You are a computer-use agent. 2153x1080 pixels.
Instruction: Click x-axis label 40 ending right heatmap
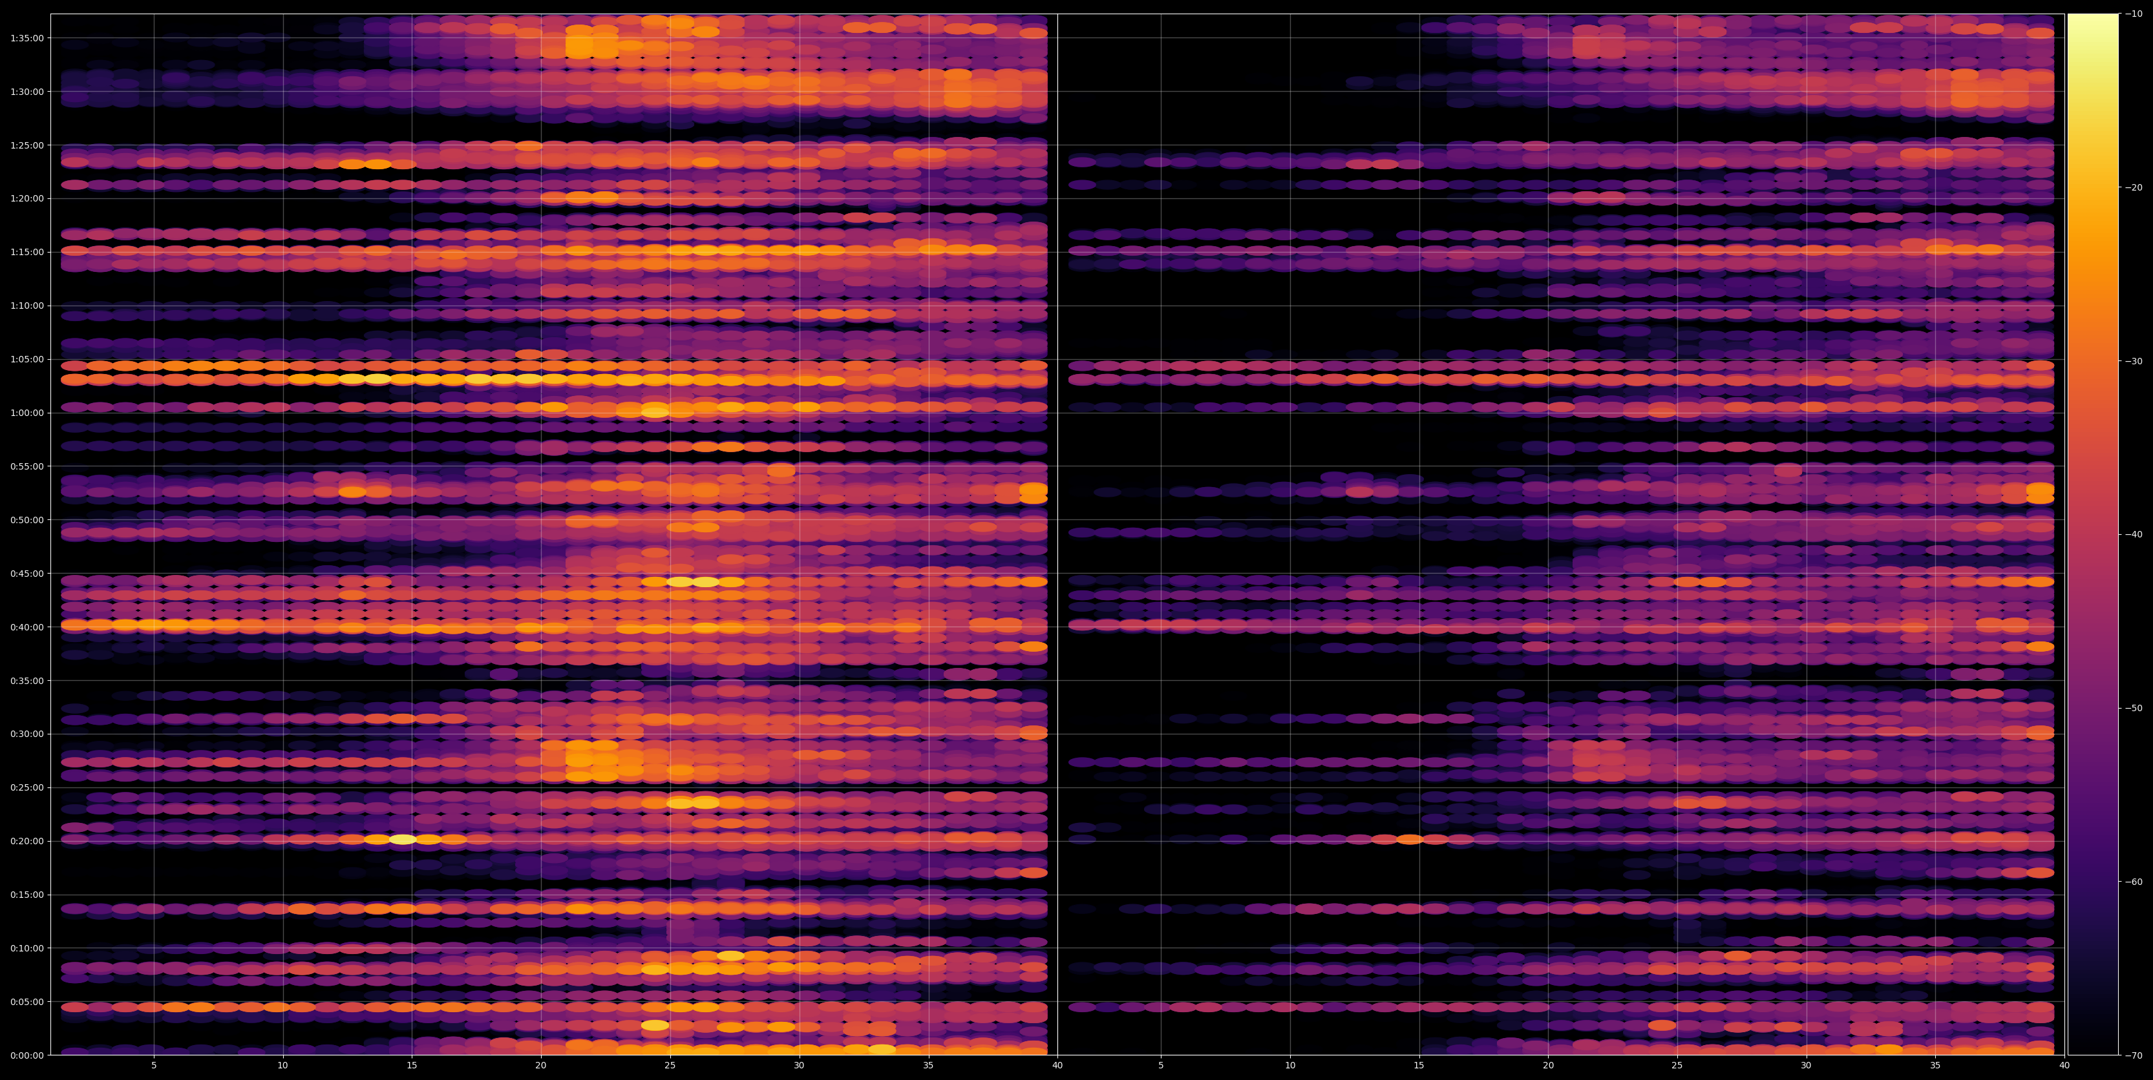coord(2064,1066)
